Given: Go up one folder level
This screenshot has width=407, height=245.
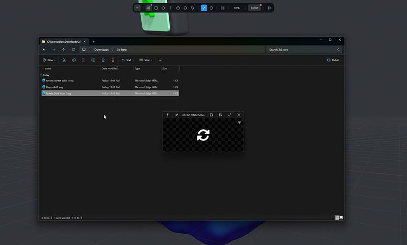Looking at the screenshot, I should (64, 50).
